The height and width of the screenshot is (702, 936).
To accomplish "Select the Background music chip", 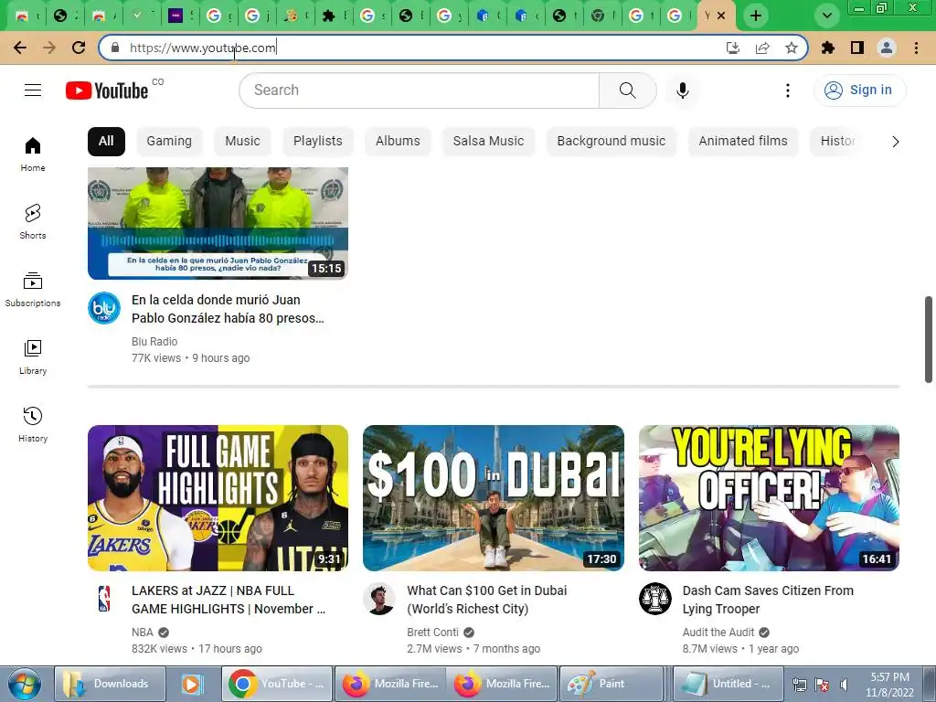I will coord(612,142).
